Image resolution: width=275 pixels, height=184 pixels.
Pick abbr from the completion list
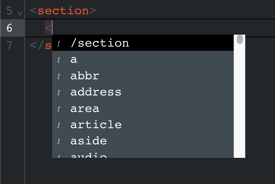(x=143, y=76)
